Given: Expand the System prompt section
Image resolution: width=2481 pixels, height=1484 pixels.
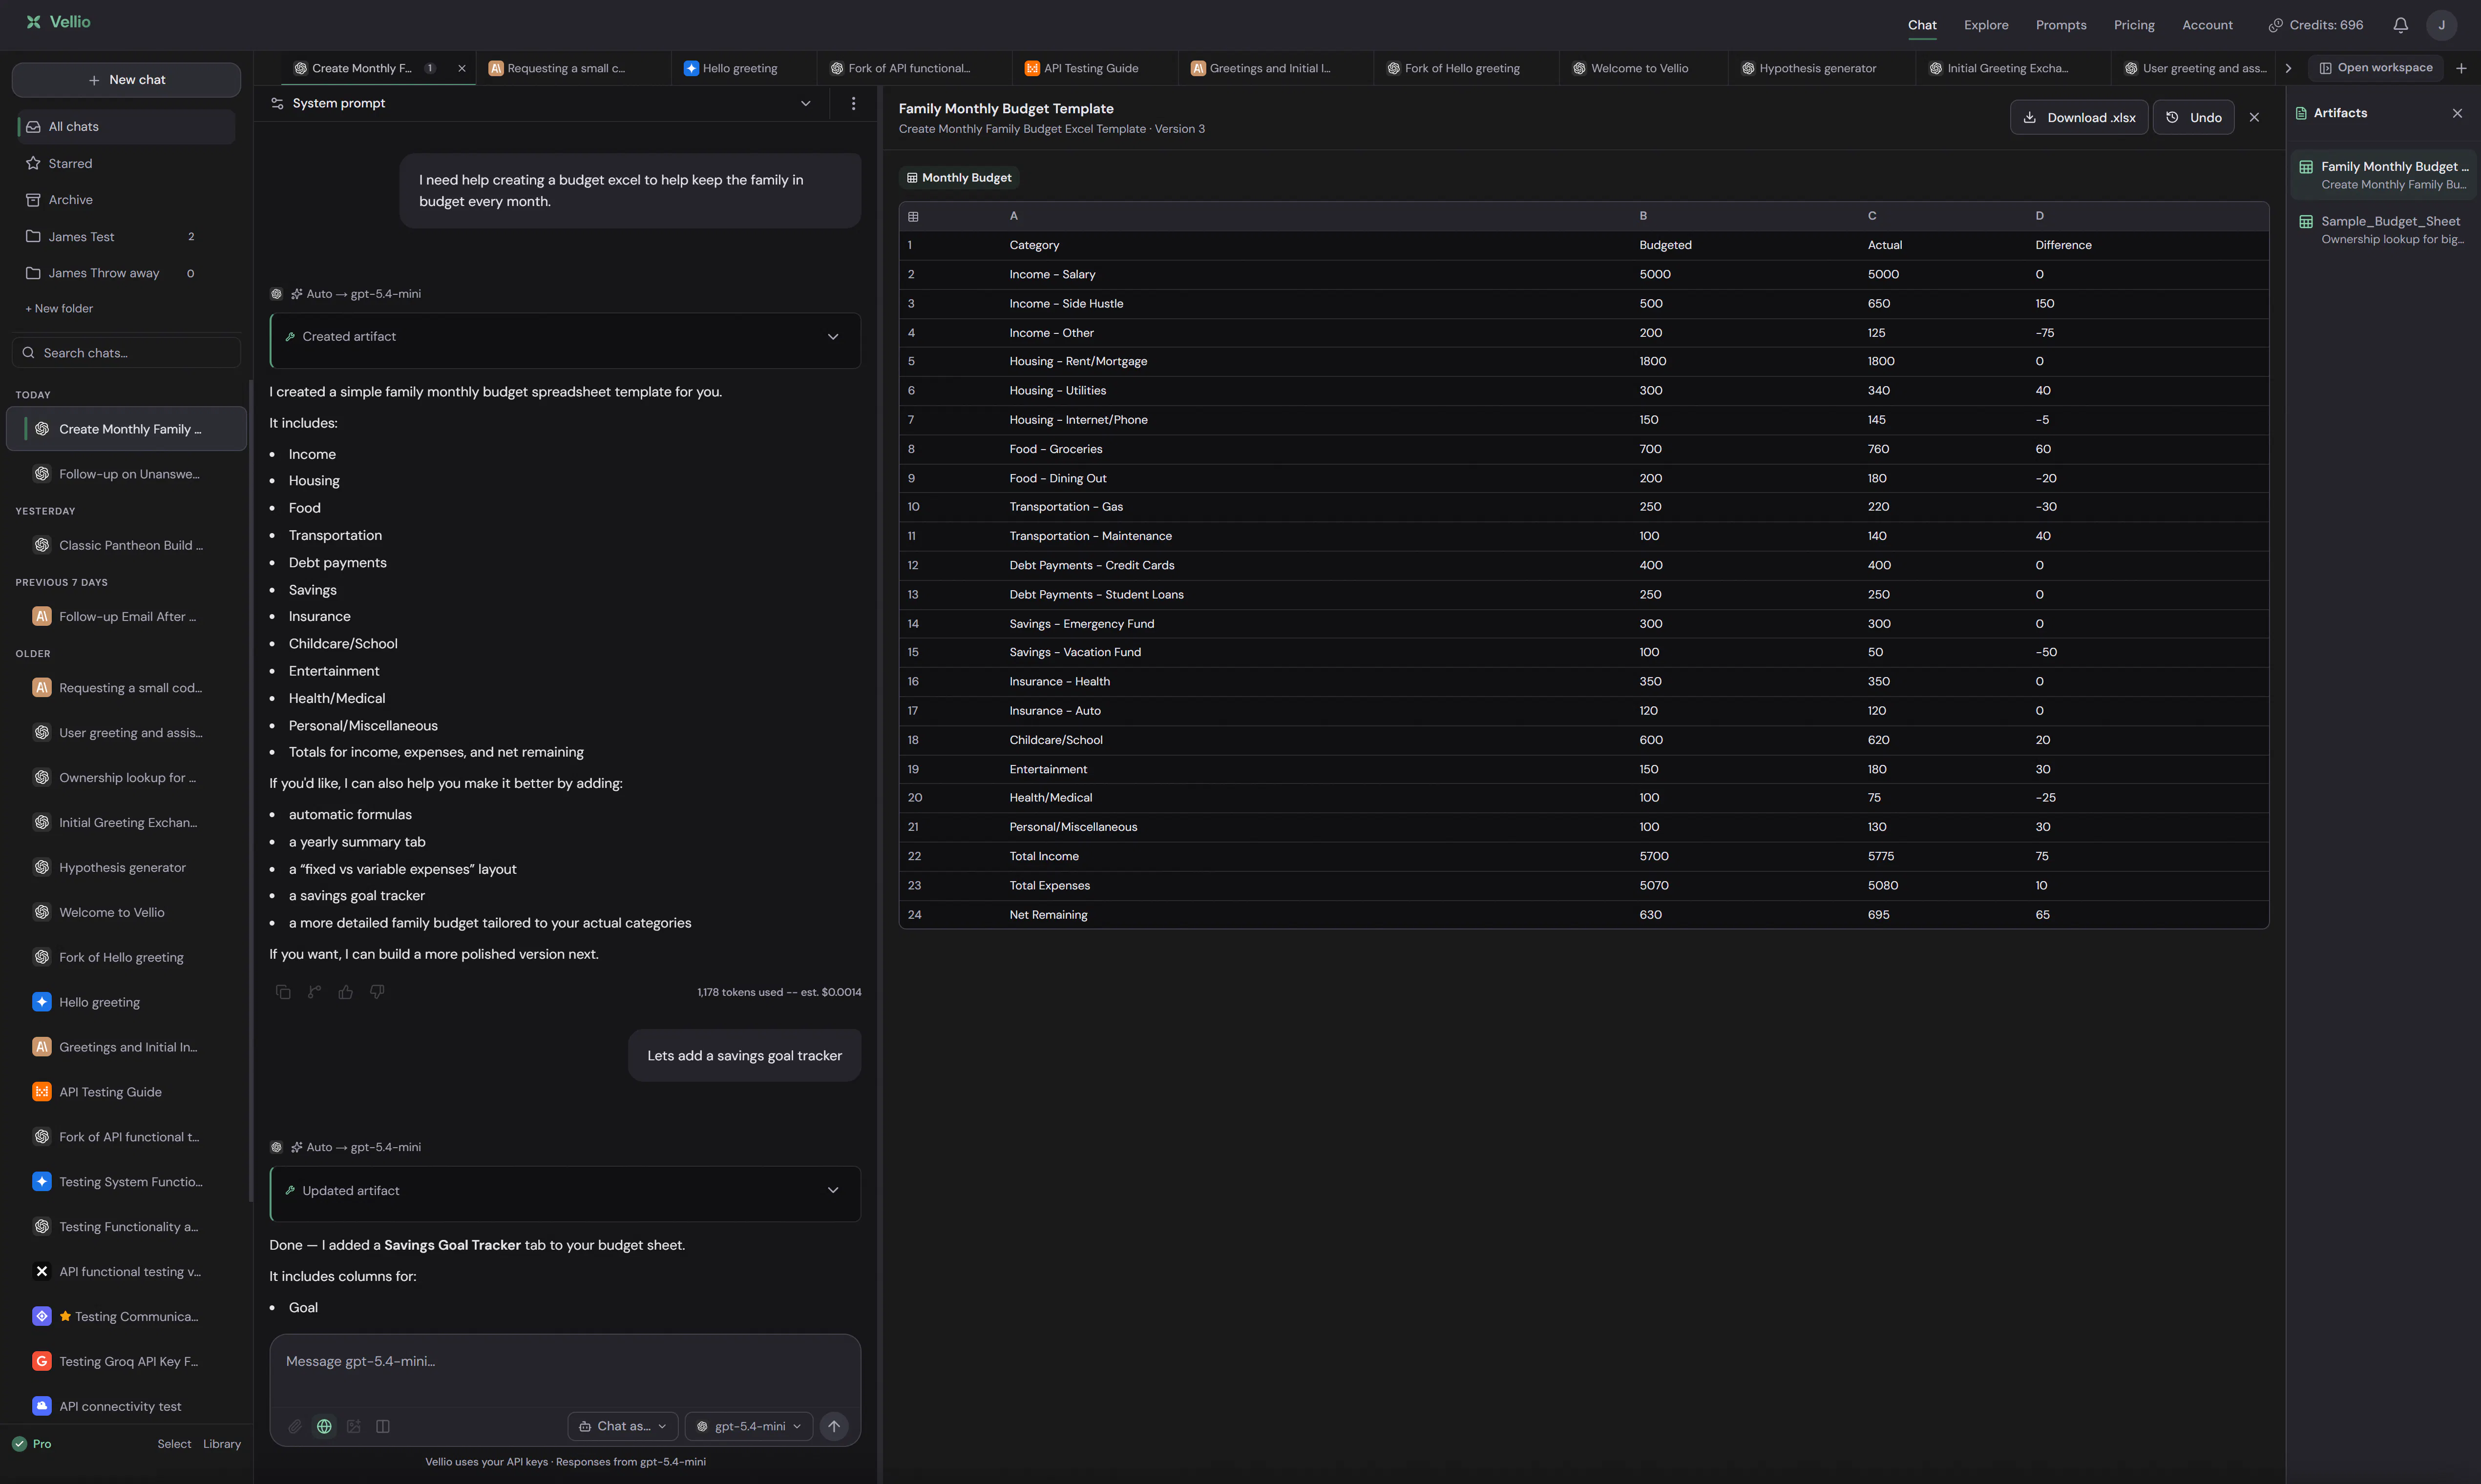Looking at the screenshot, I should click(541, 103).
